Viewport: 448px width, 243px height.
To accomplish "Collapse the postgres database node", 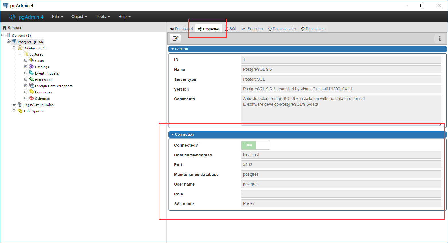I will 20,54.
